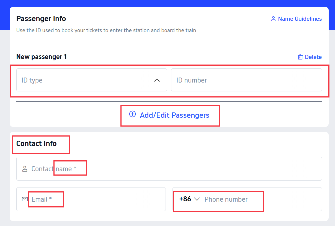Click the Contact name input field
The height and width of the screenshot is (226, 335).
point(169,169)
